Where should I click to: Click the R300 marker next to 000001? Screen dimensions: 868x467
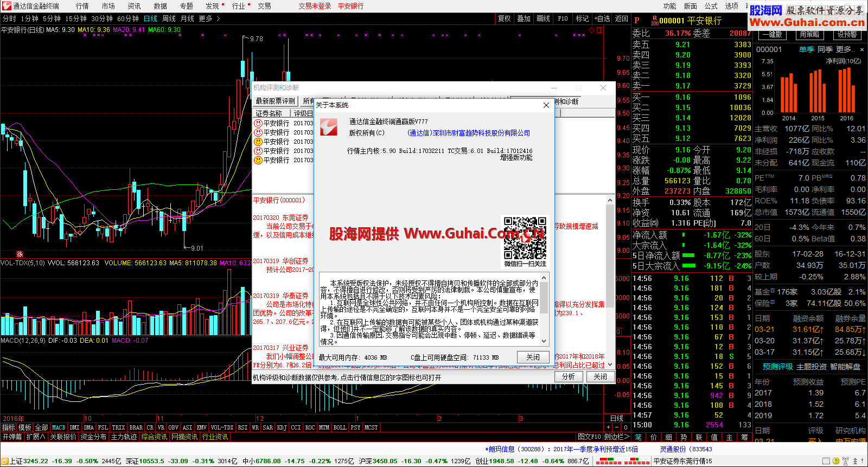[x=654, y=21]
